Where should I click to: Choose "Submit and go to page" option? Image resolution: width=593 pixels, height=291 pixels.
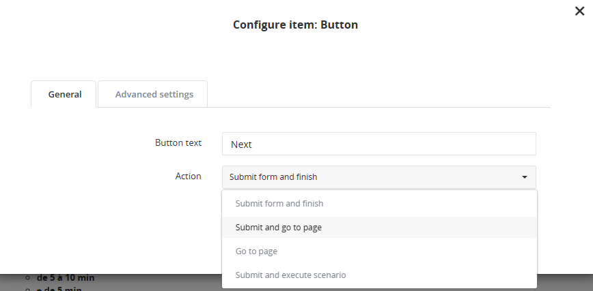tap(279, 227)
